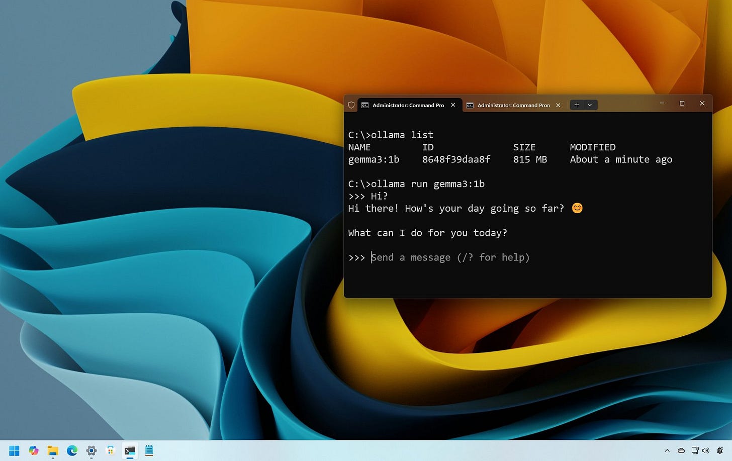Show hidden system tray icons

pos(667,451)
